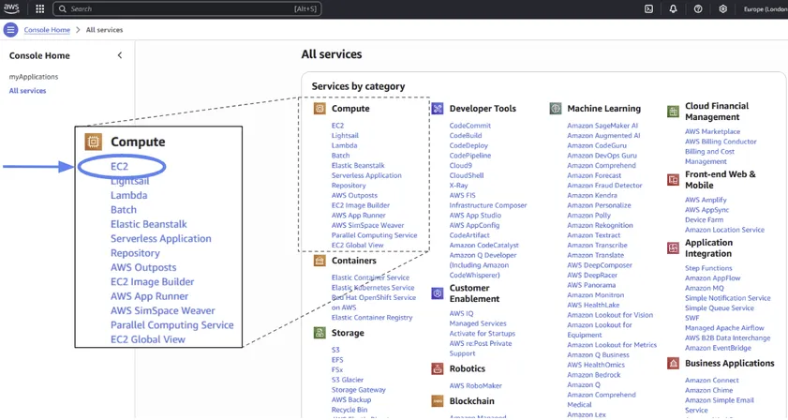
Task: Click the AWS logo in the top bar
Action: coord(11,8)
